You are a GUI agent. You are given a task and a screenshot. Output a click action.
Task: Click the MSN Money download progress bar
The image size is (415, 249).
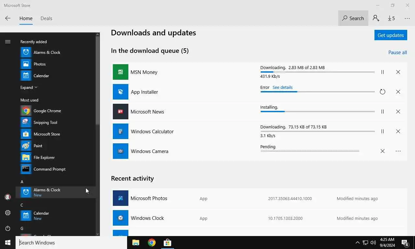point(317,72)
